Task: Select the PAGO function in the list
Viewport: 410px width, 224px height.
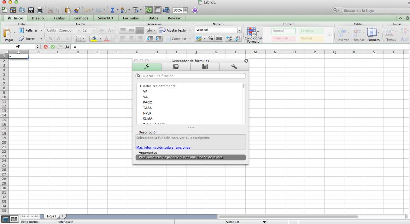Action: click(x=148, y=102)
